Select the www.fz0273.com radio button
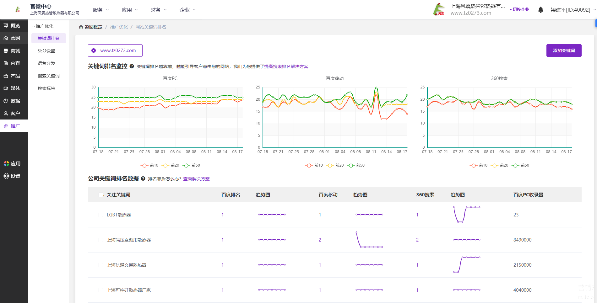Image resolution: width=597 pixels, height=303 pixels. click(94, 50)
